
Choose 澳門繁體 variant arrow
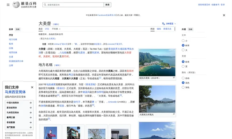click(x=30, y=127)
